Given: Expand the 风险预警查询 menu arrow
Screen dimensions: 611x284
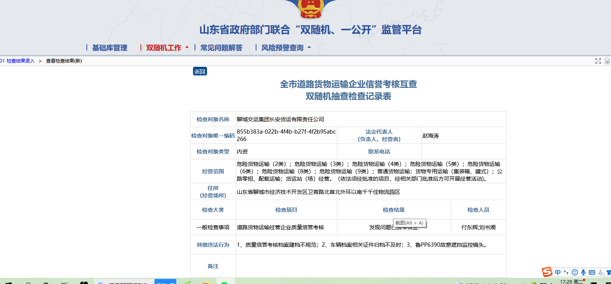Looking at the screenshot, I should pos(309,47).
